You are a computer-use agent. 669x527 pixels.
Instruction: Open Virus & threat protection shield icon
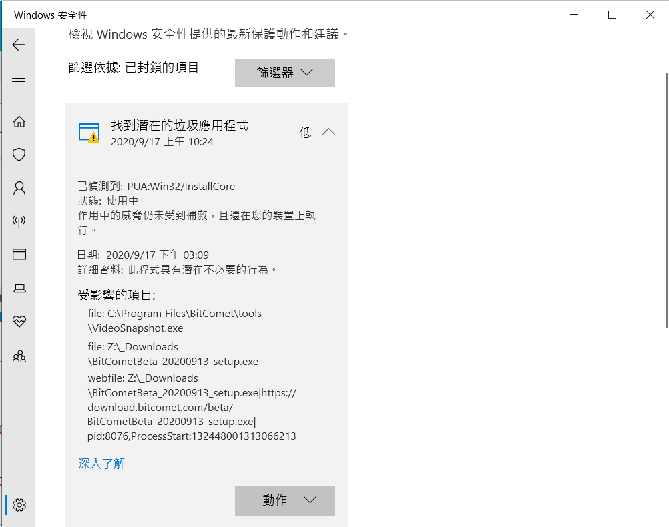click(x=19, y=154)
